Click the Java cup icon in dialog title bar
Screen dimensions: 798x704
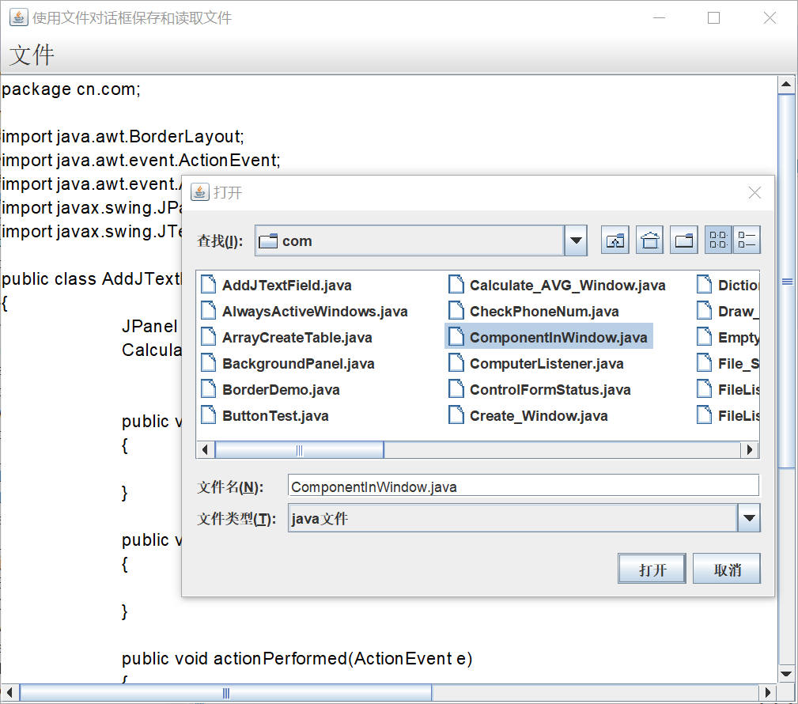pyautogui.click(x=199, y=191)
